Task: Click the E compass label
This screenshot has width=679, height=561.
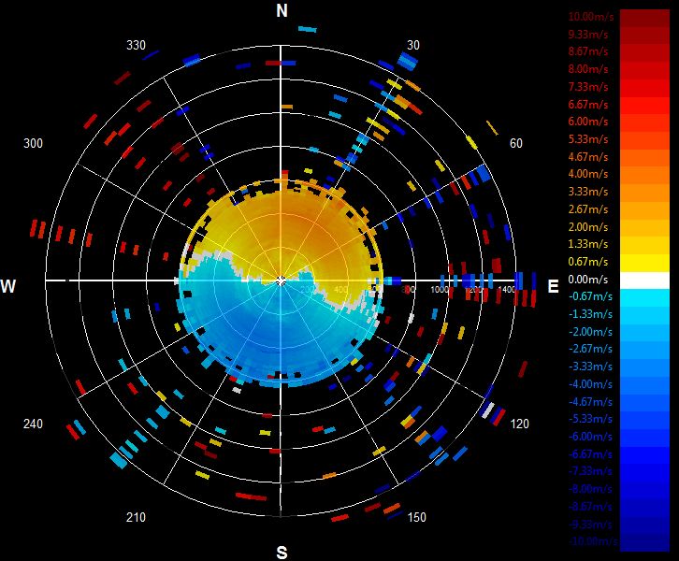Action: pyautogui.click(x=553, y=286)
